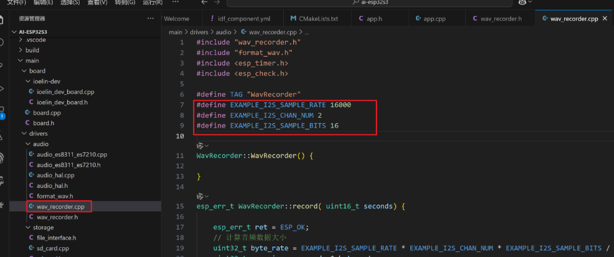Image resolution: width=614 pixels, height=257 pixels.
Task: Click line number 15 in the gutter
Action: 180,206
